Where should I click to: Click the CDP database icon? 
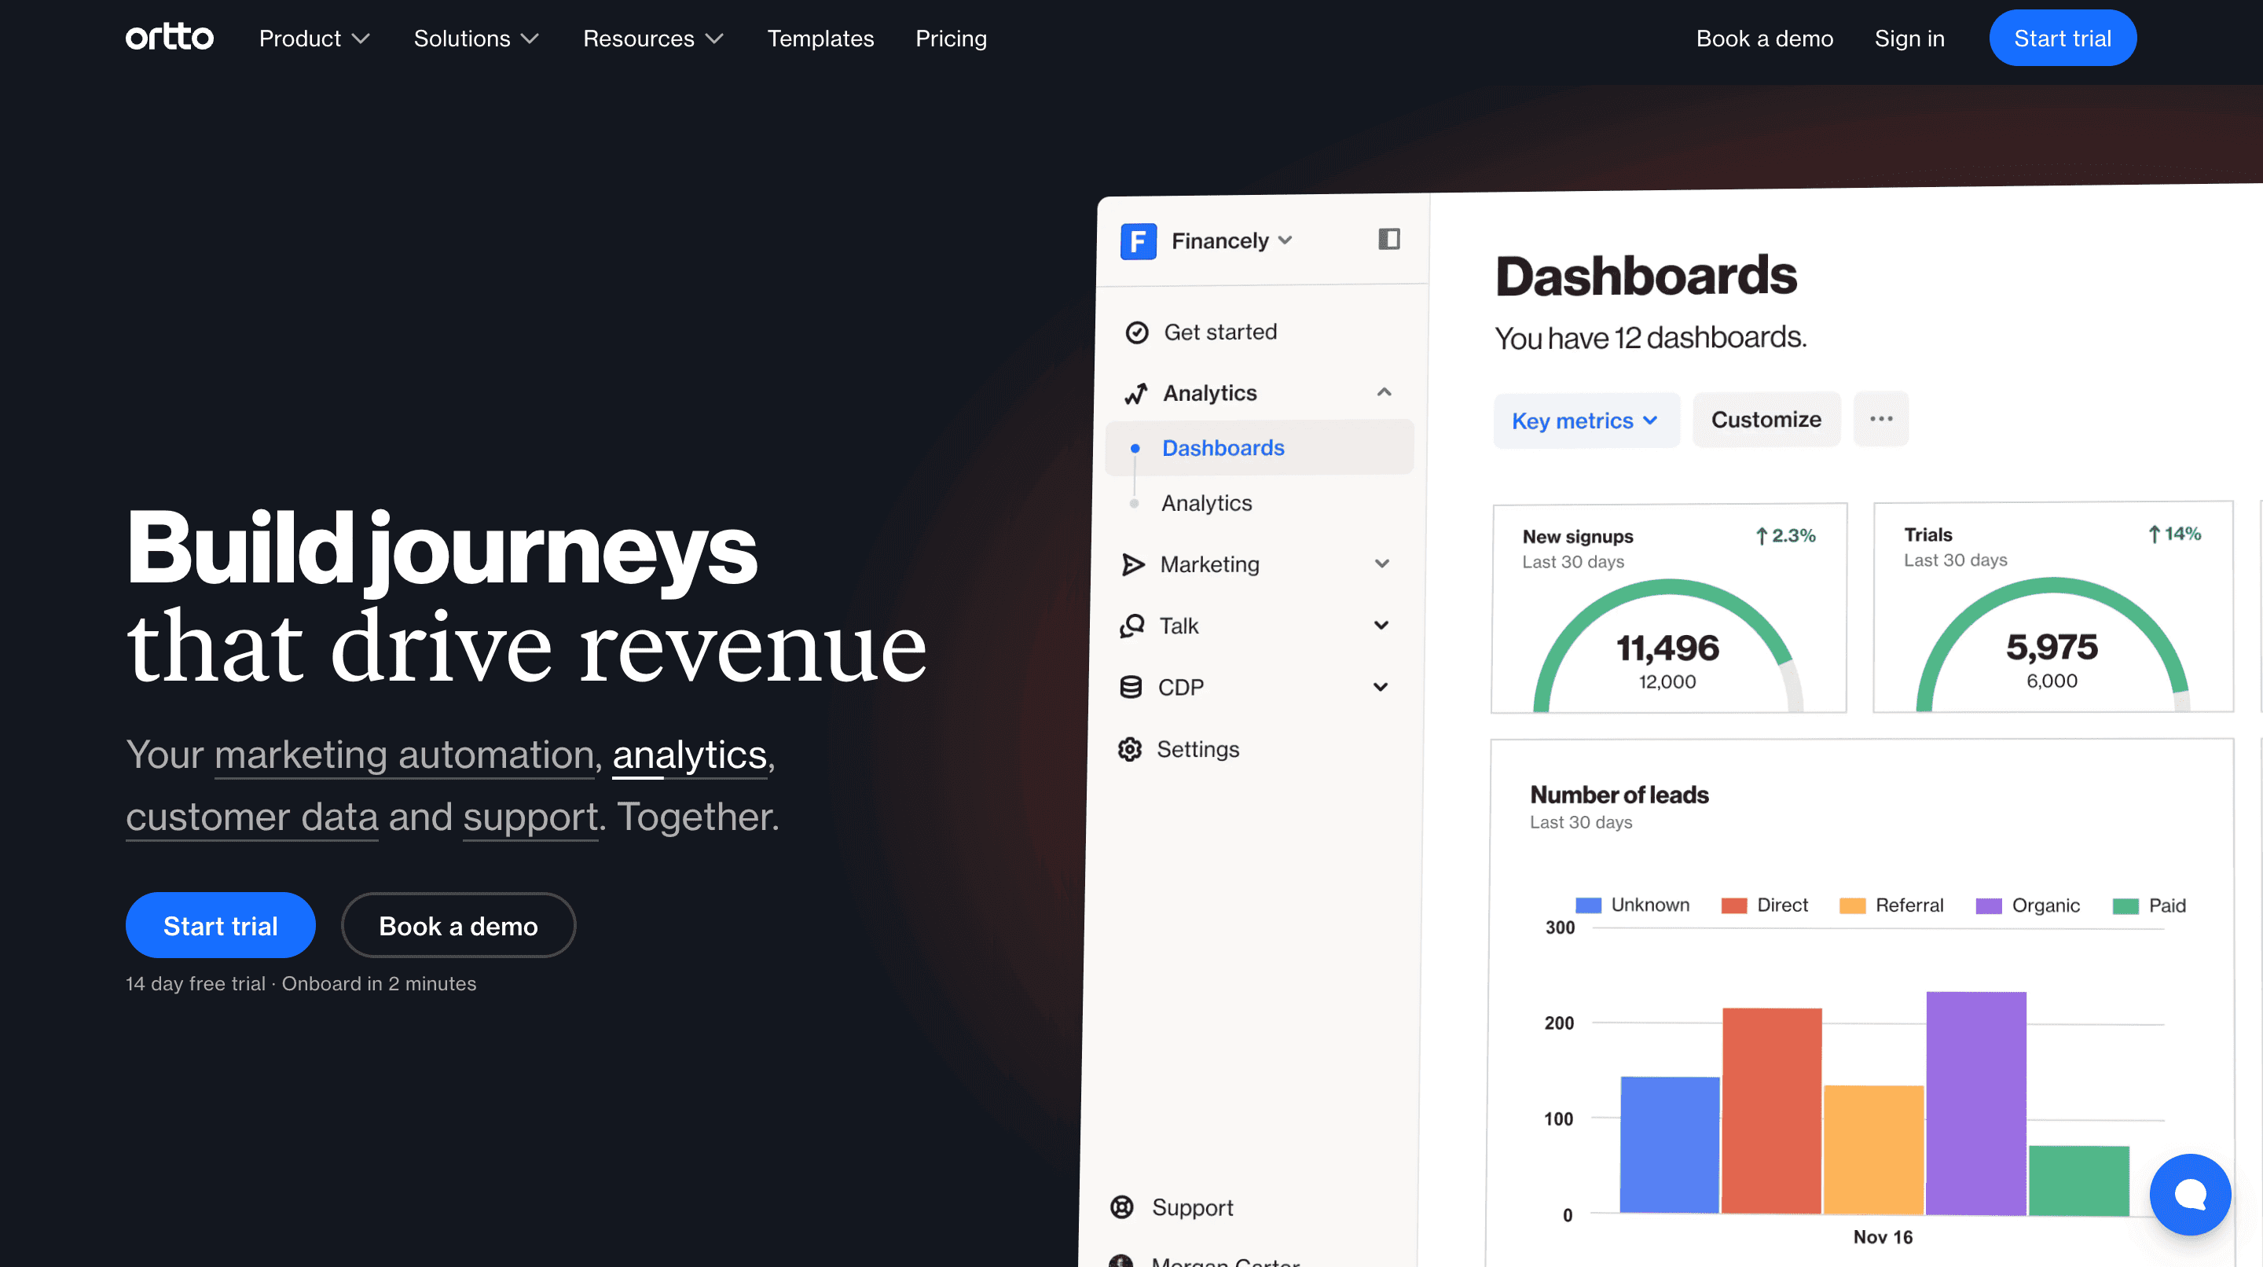point(1131,687)
